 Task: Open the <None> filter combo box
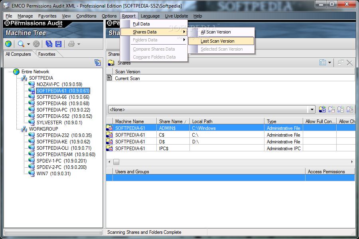pos(211,110)
